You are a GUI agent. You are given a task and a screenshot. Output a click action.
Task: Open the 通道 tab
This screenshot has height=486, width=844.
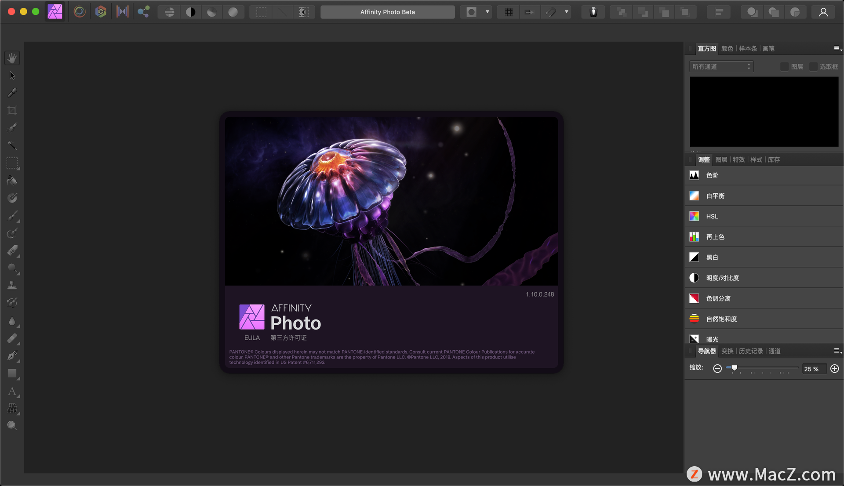click(x=775, y=351)
